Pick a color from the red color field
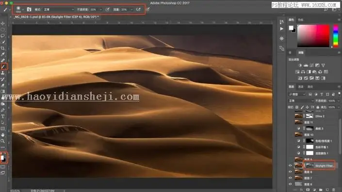The image size is (342, 192). (313, 36)
